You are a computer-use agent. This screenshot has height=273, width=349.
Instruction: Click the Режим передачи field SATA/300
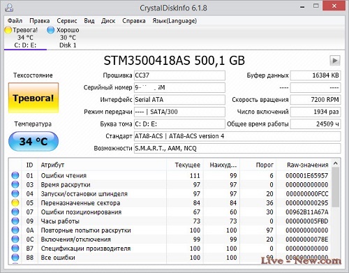pos(179,112)
